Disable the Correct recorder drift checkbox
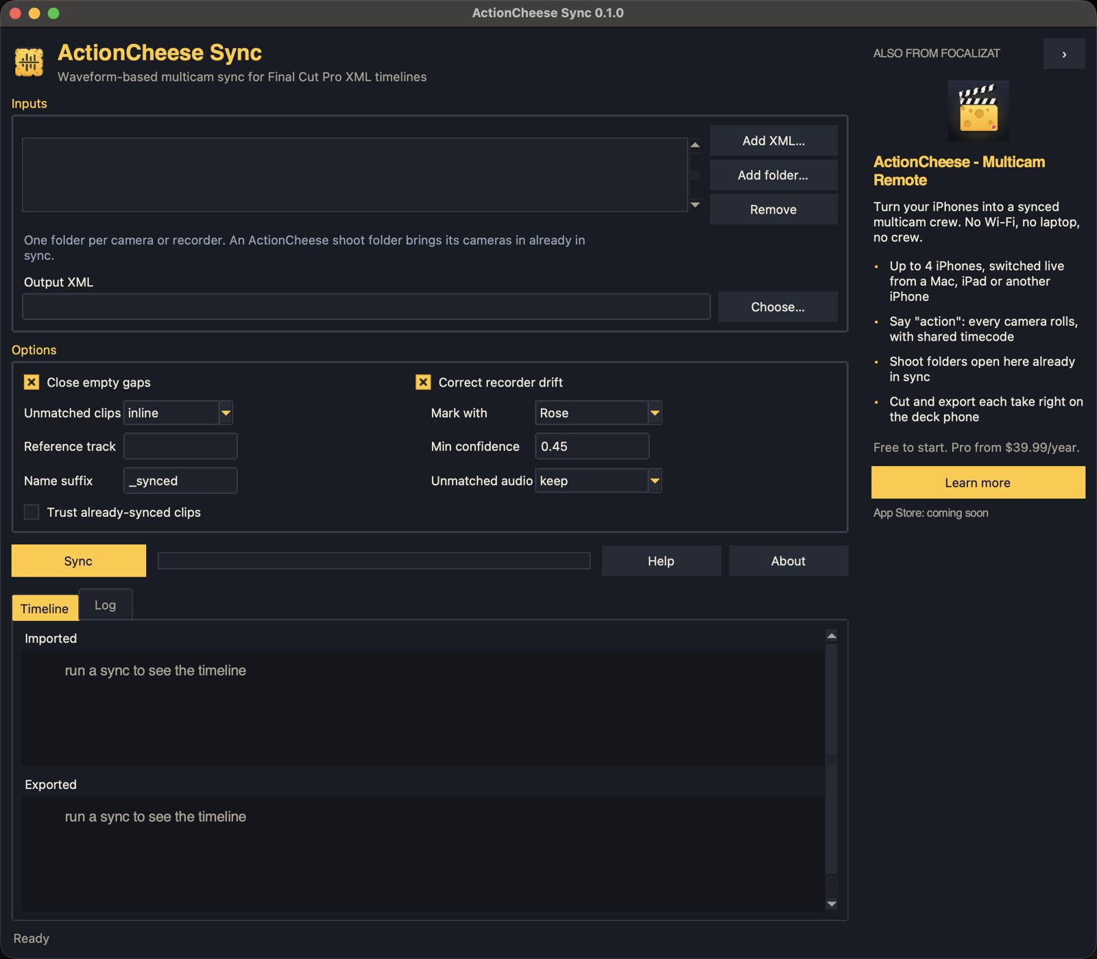Image resolution: width=1097 pixels, height=959 pixels. pos(423,382)
